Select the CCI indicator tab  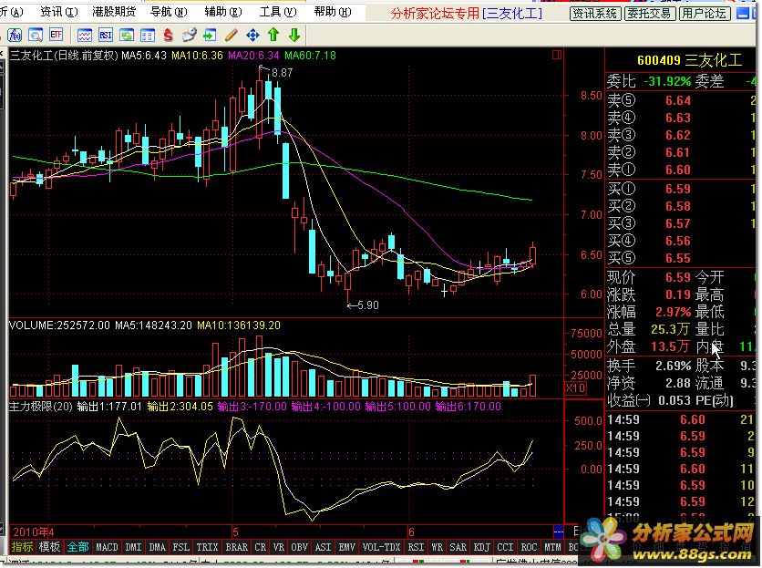tap(505, 547)
